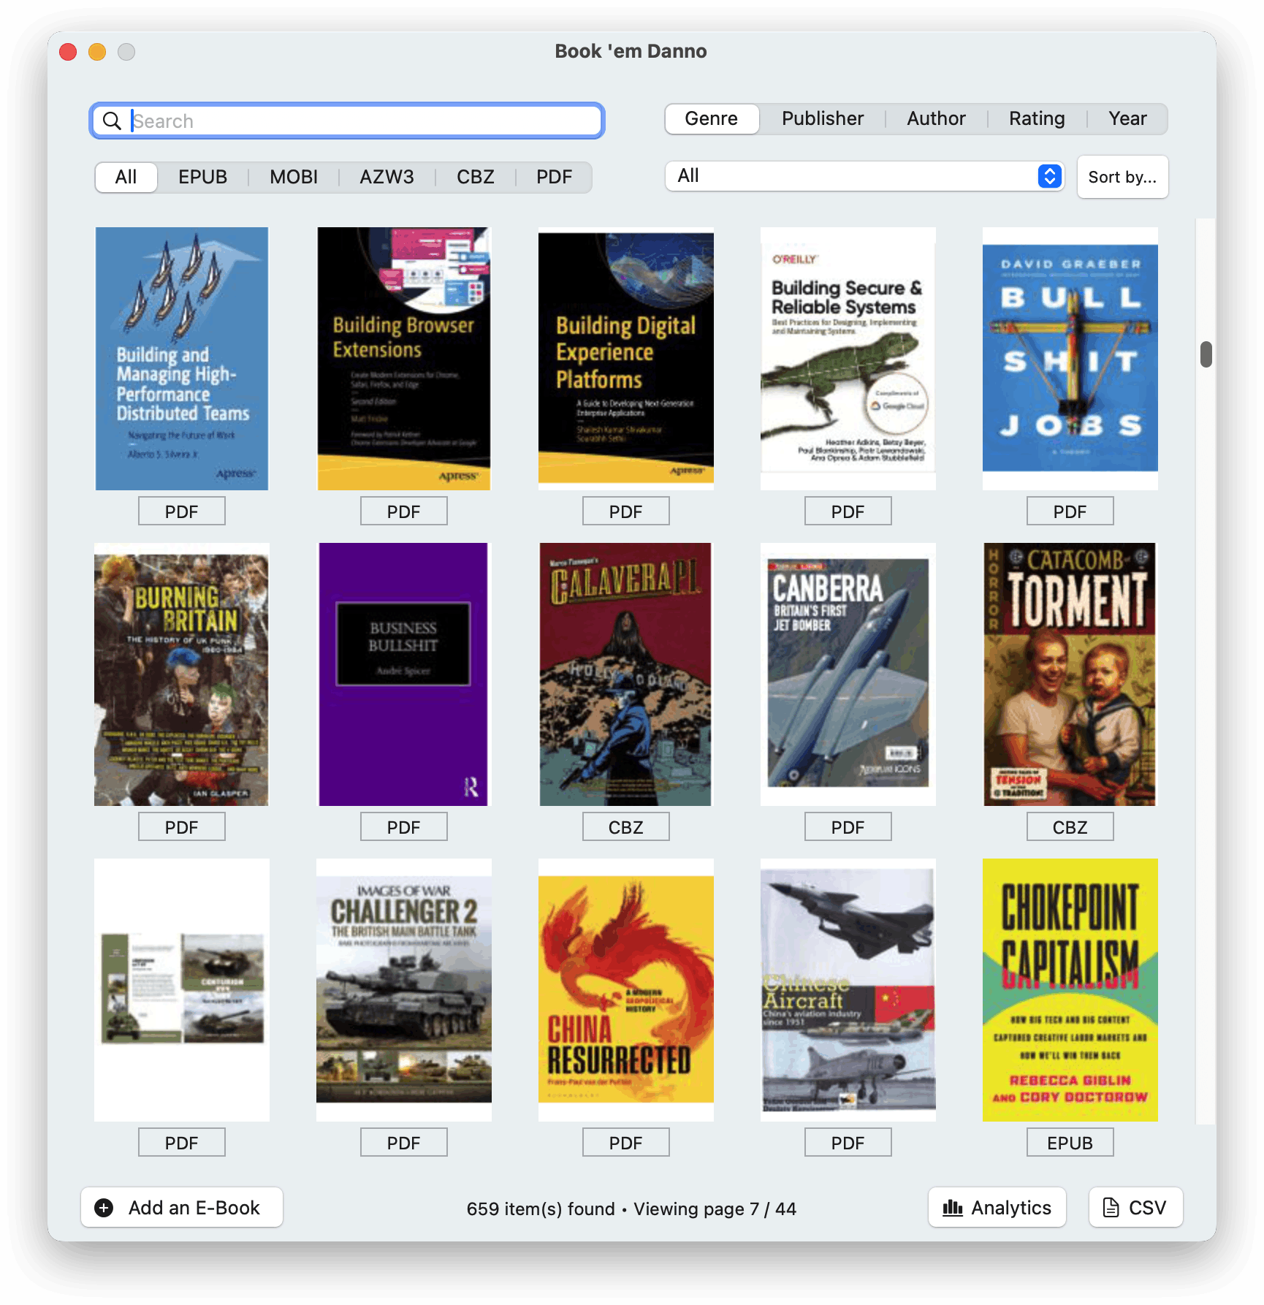Open the Catacomb of Torment comic cover

pyautogui.click(x=1070, y=674)
